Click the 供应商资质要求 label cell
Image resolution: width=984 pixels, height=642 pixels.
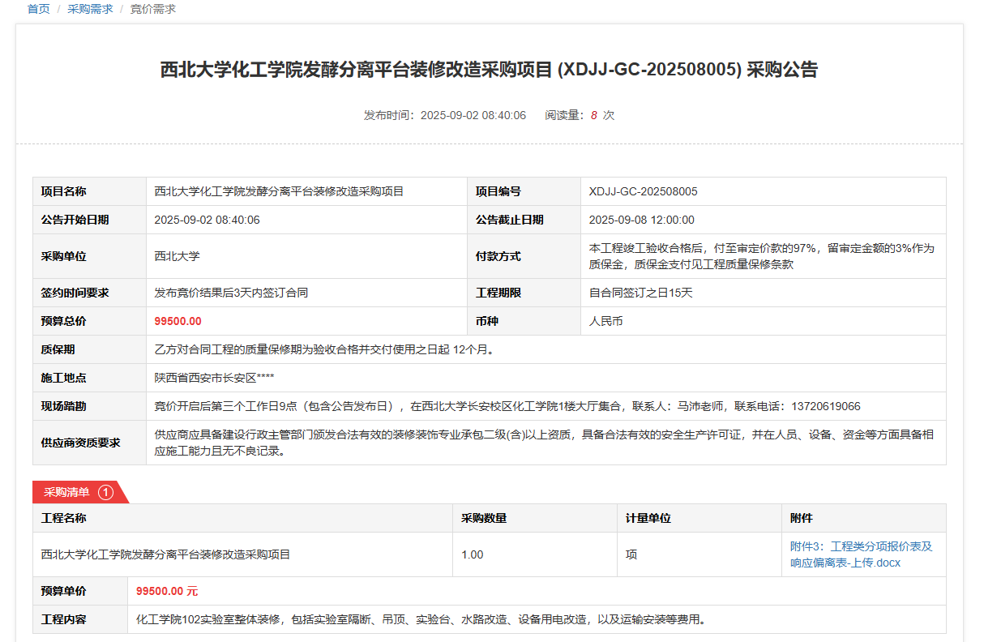click(x=81, y=443)
